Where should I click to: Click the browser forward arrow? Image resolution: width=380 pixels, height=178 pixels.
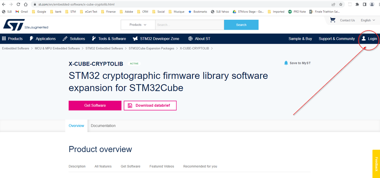pos(11,4)
